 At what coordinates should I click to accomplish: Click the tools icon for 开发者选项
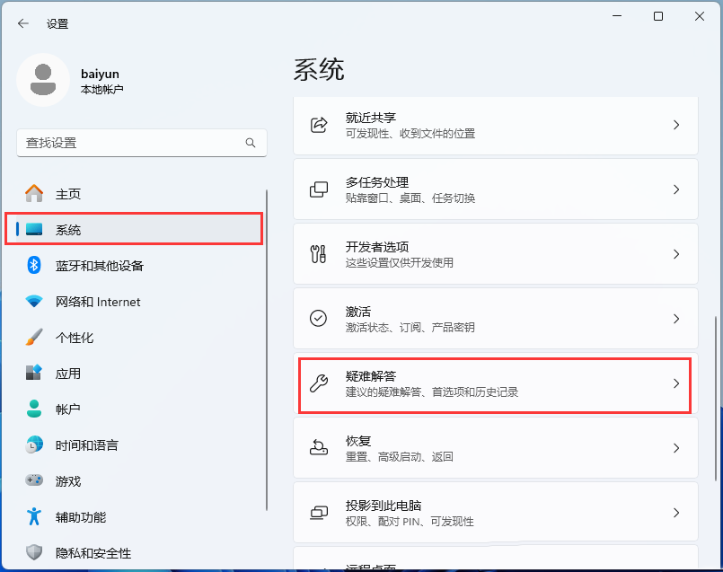pyautogui.click(x=319, y=254)
